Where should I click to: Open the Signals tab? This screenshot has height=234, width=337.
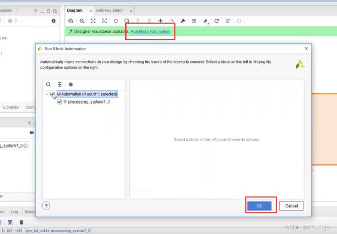tap(6, 10)
